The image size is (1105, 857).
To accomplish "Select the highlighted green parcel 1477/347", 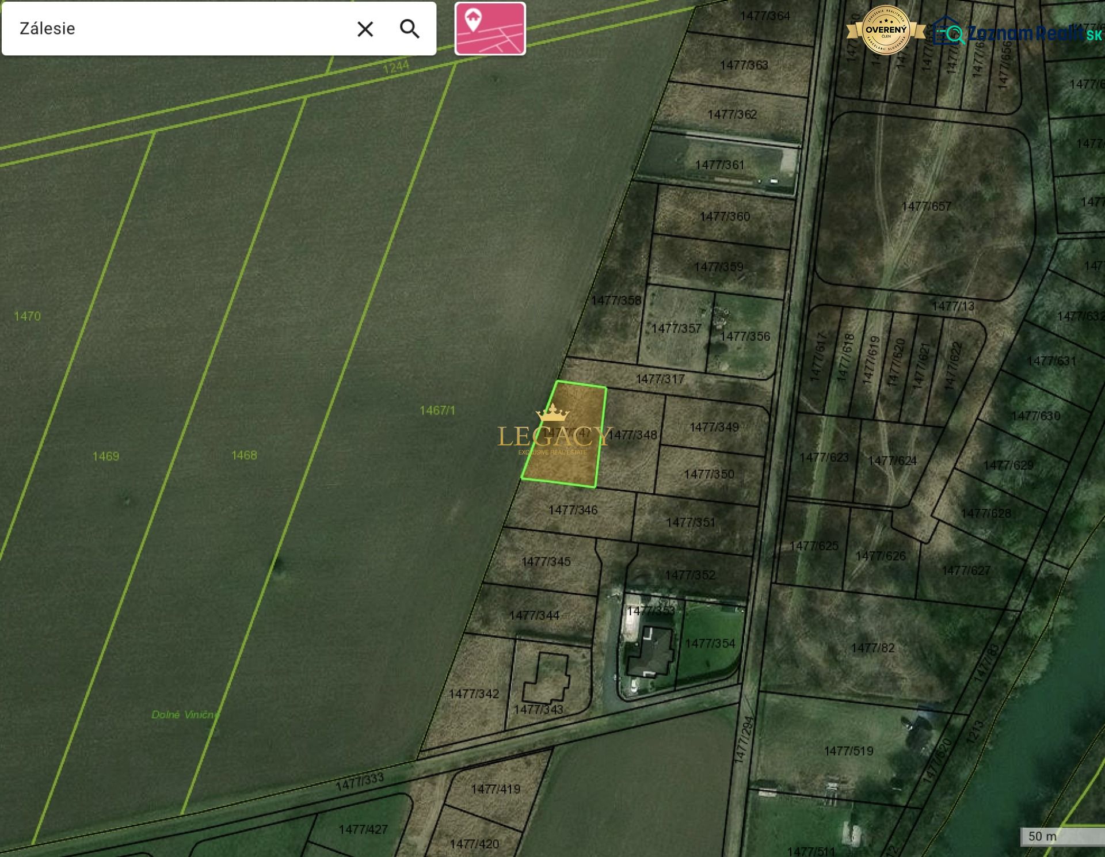I will (x=564, y=435).
